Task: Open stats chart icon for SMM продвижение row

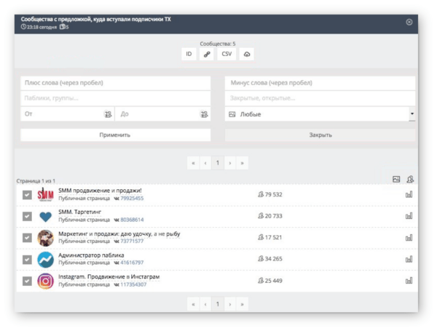Action: coord(409,194)
